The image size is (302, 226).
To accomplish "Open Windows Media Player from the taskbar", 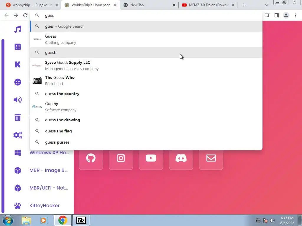I will [44, 220].
